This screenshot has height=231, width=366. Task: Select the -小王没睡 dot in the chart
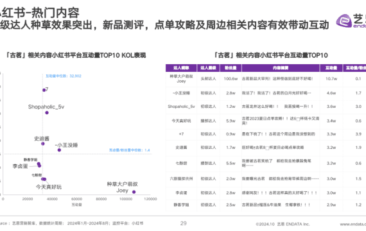click(59, 150)
